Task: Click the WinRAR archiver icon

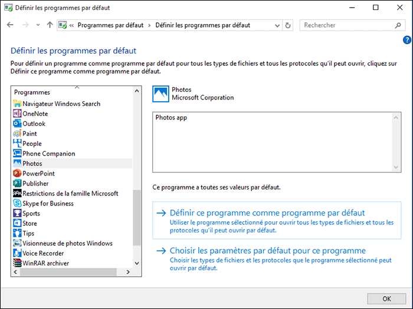Action: 17,263
